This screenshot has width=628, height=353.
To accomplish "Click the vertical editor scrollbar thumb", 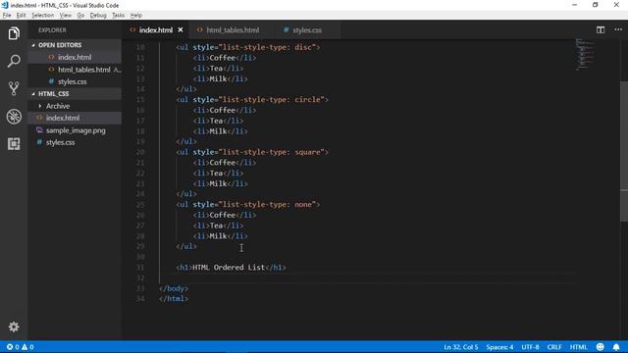I will click(x=624, y=151).
